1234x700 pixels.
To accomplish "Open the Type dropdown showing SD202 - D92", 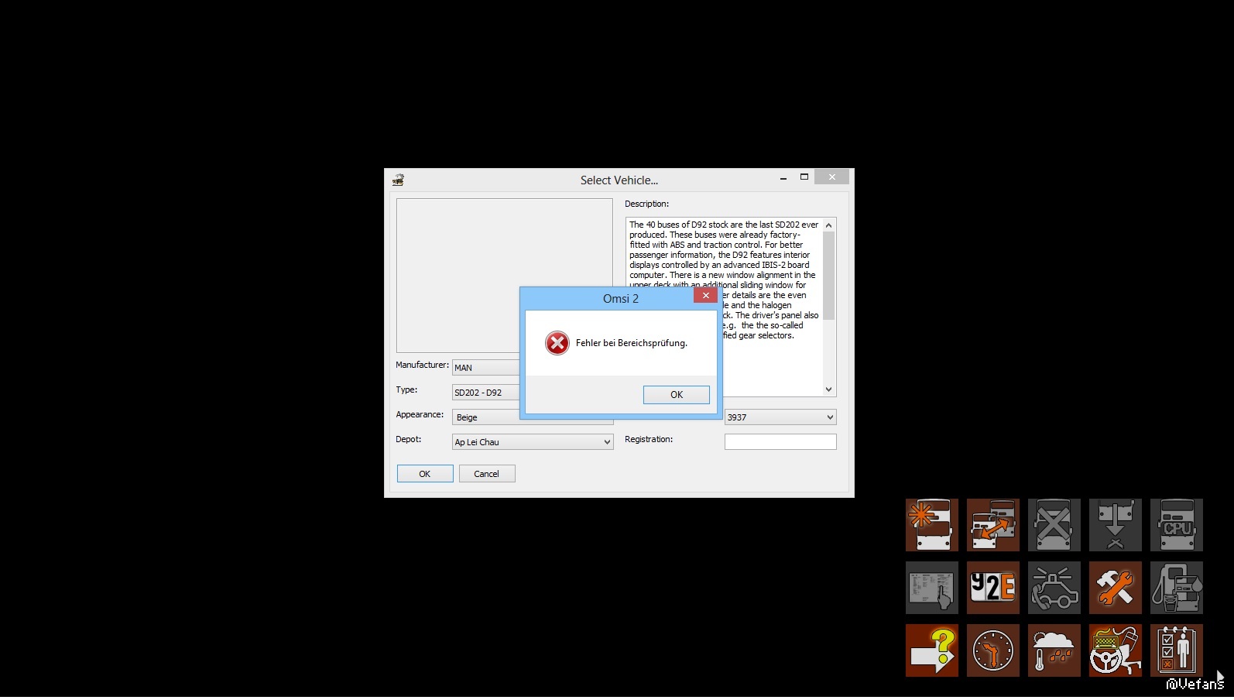I will (x=486, y=393).
